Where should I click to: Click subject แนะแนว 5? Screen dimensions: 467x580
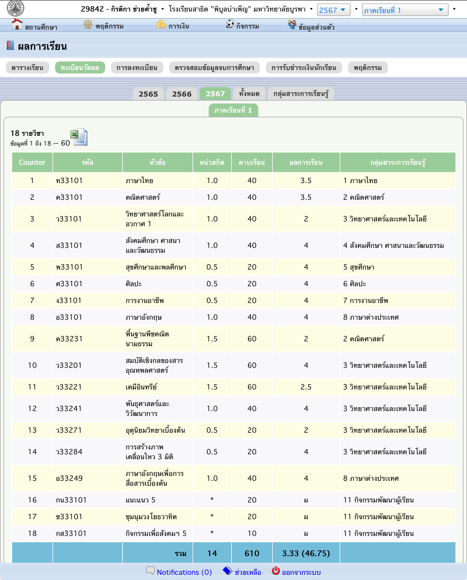click(x=140, y=500)
